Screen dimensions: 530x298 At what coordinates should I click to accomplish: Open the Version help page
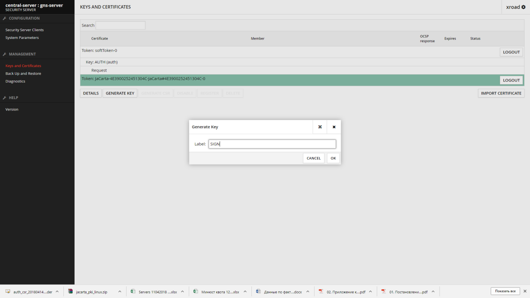pyautogui.click(x=12, y=109)
